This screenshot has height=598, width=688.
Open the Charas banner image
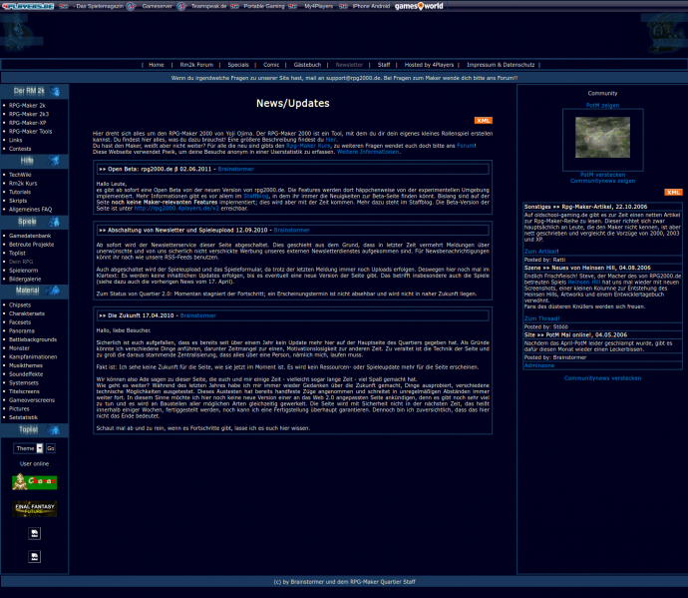(x=34, y=481)
